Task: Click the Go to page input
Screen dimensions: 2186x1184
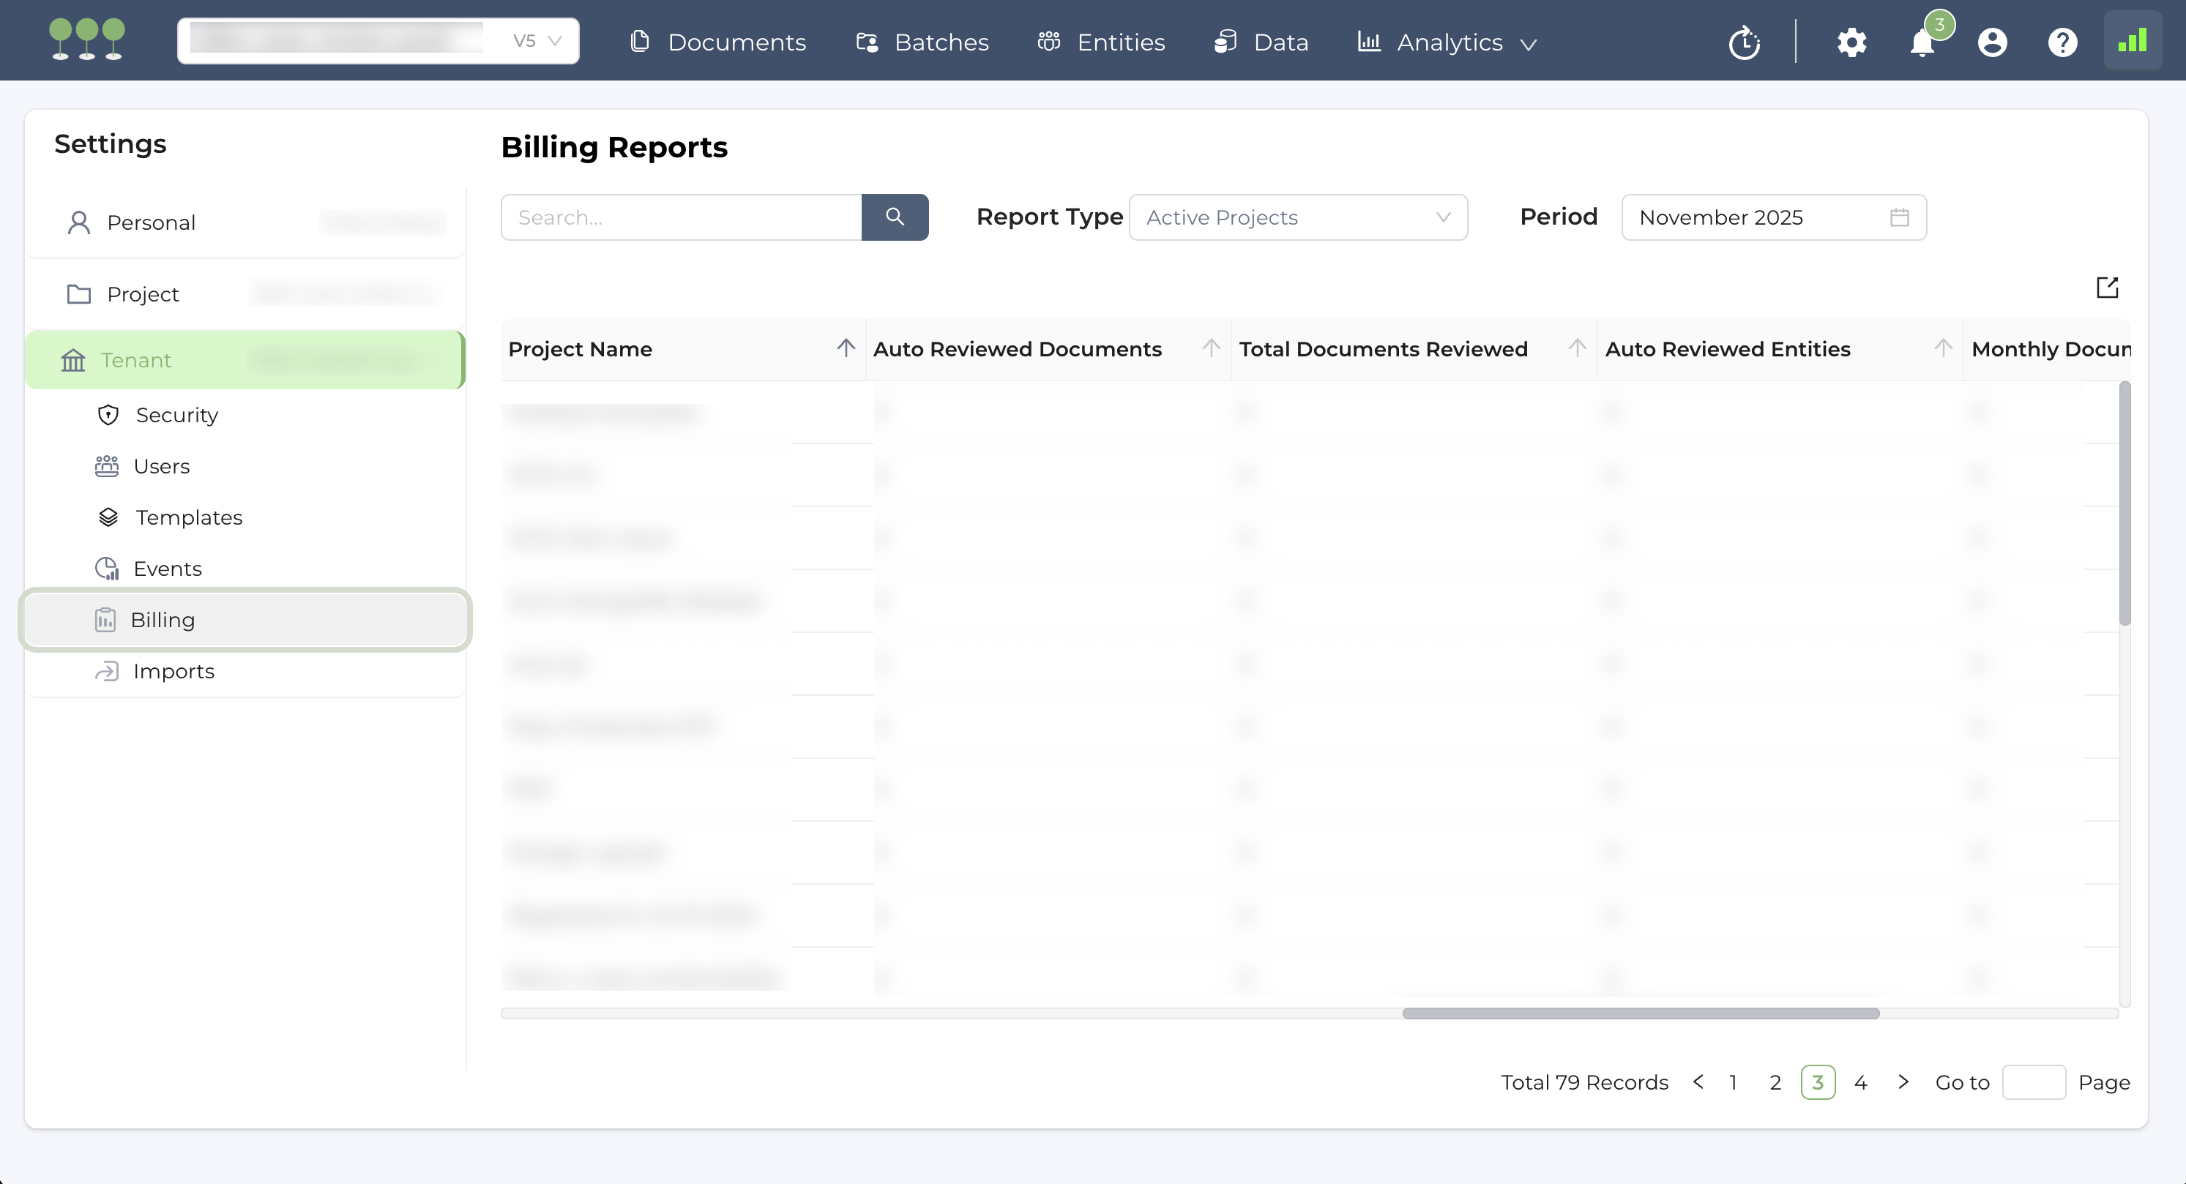Action: pyautogui.click(x=2033, y=1082)
